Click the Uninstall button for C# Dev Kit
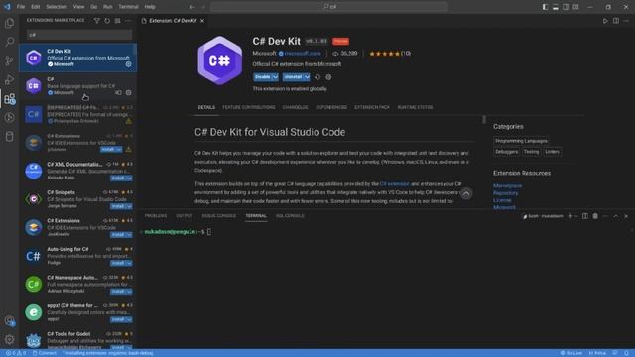This screenshot has height=357, width=635. pos(293,77)
